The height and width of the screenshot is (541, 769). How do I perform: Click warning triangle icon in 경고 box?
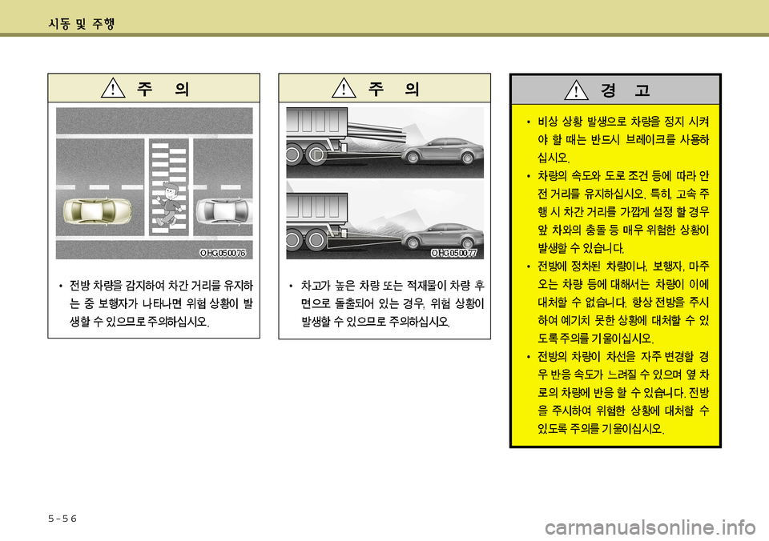pyautogui.click(x=576, y=90)
